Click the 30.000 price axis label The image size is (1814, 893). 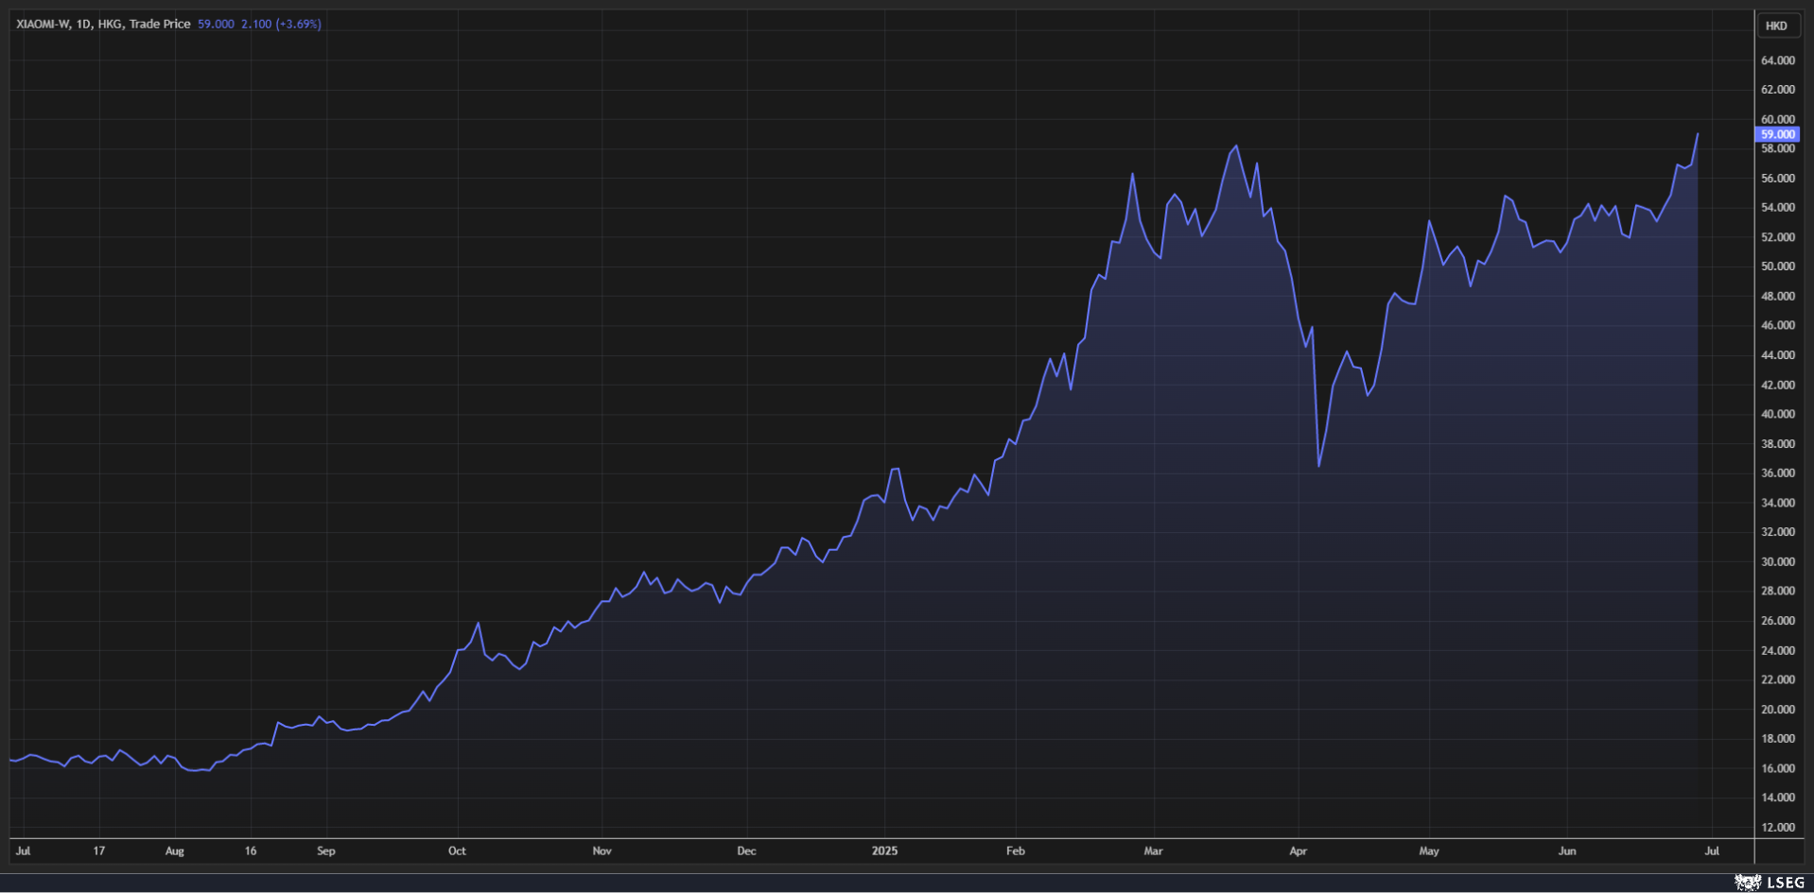point(1777,561)
